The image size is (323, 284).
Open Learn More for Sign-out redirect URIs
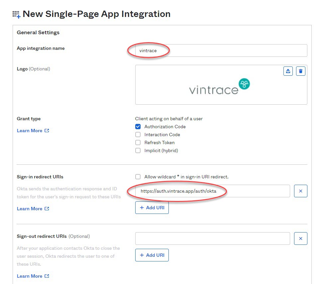(x=30, y=276)
